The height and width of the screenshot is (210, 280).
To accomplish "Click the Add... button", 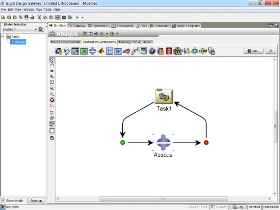I will pos(253,51).
